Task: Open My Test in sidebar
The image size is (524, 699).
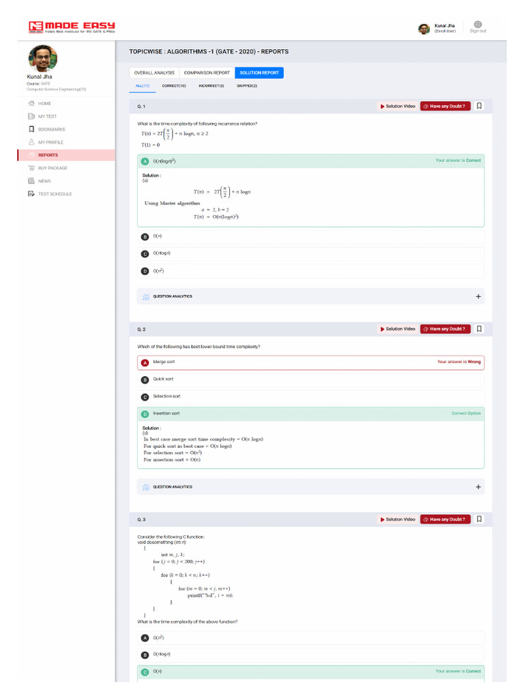Action: point(46,116)
